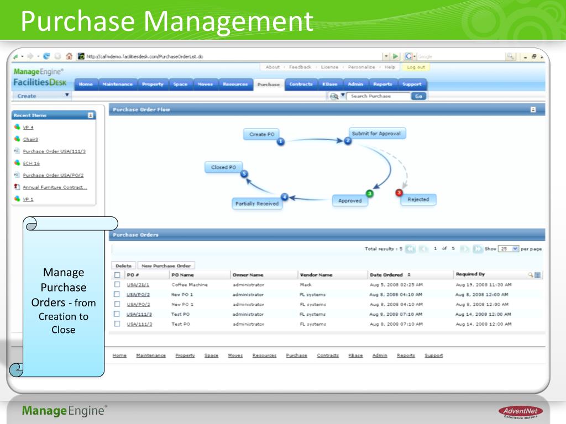Click the green go arrow beside the address bar
This screenshot has height=424, width=566.
coord(395,56)
